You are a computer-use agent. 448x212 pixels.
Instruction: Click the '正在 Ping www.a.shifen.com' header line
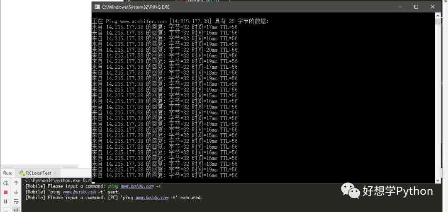coord(180,22)
